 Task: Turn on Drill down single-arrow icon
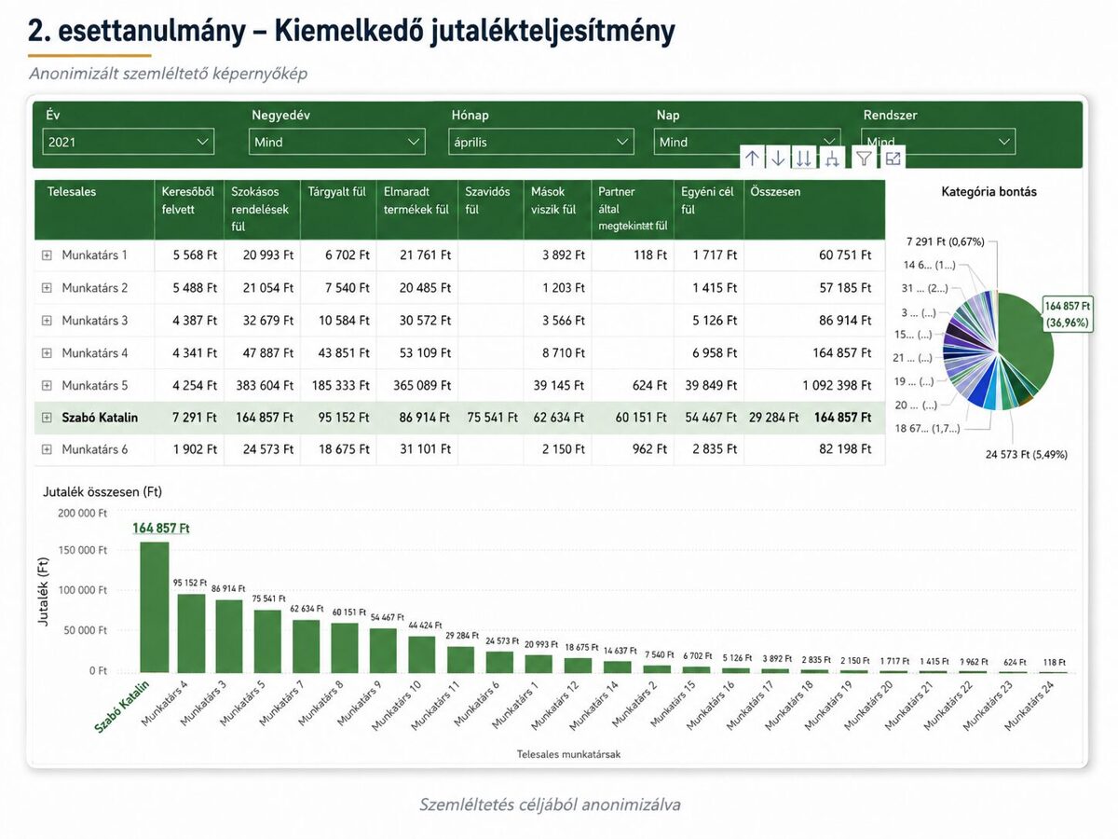coord(778,158)
